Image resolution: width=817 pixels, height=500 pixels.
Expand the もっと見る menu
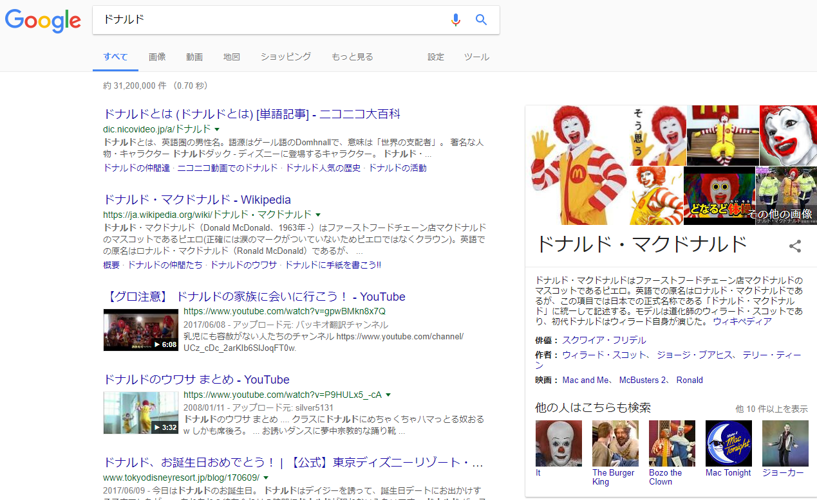point(352,57)
